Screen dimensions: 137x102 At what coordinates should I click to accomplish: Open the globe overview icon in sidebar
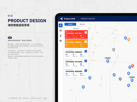[x=61, y=31]
